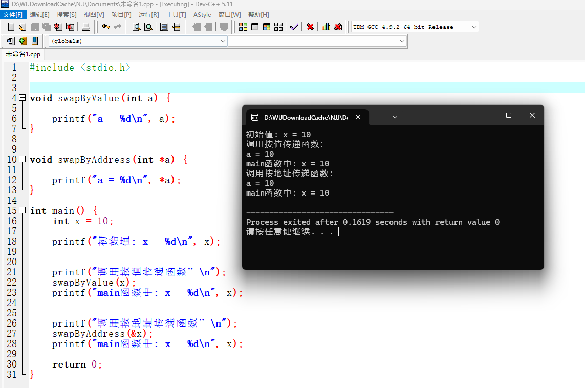Click the Go to line toolbar icon
The width and height of the screenshot is (585, 388).
click(x=176, y=27)
